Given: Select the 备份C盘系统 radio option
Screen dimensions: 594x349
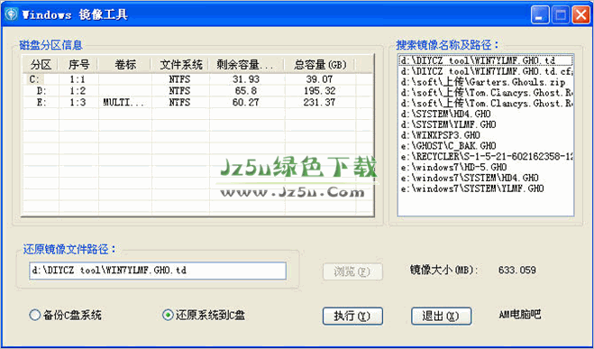Looking at the screenshot, I should tap(65, 315).
